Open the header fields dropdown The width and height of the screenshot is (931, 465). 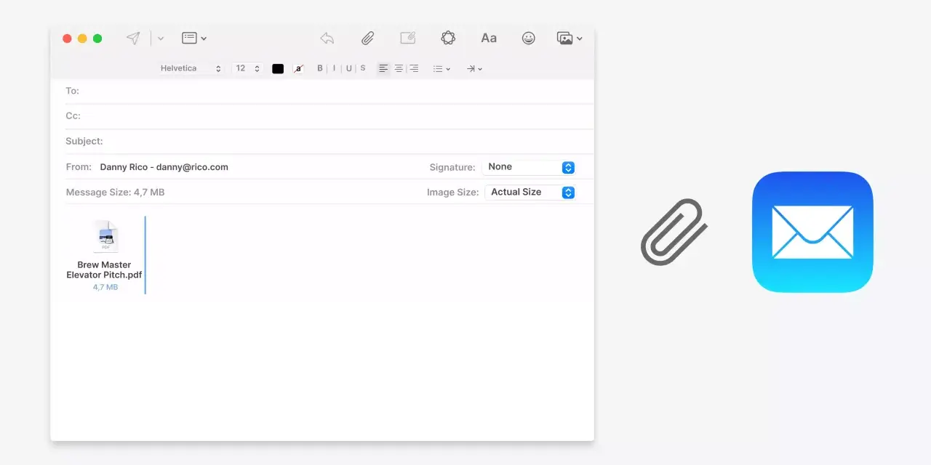point(194,39)
